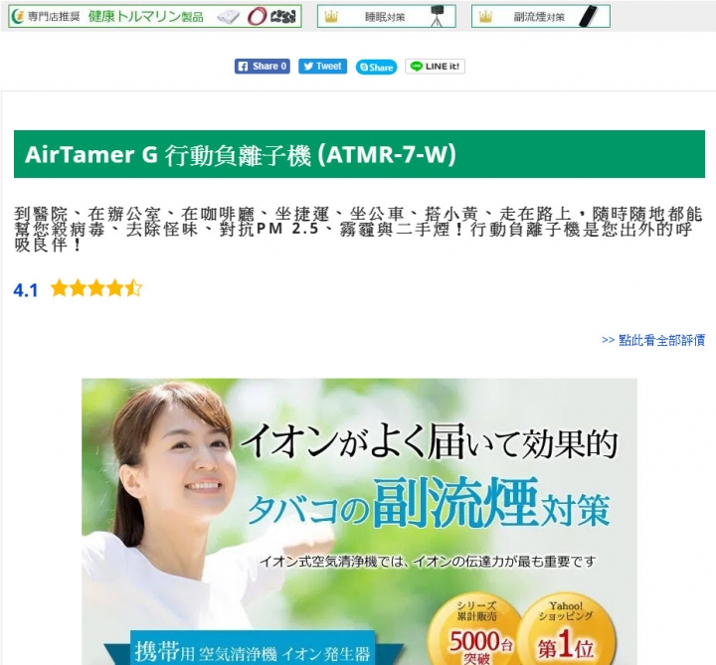Click the 携帯用 空気清浄機 イオン発生器 ribbon

point(253,650)
